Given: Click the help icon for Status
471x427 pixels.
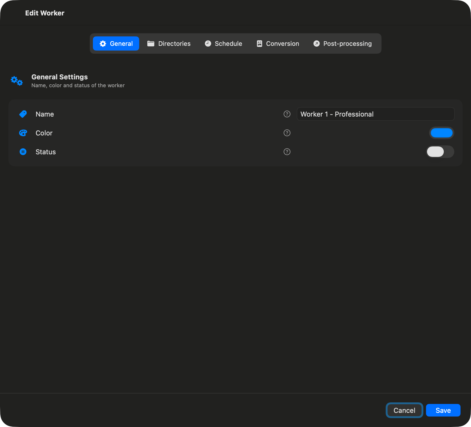Looking at the screenshot, I should (x=287, y=152).
